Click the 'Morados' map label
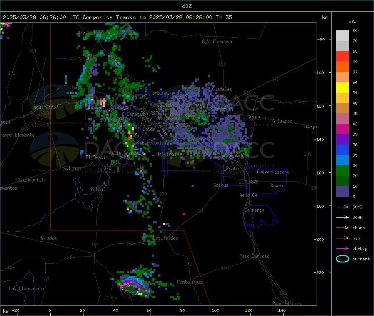The image size is (374, 316). click(48, 238)
